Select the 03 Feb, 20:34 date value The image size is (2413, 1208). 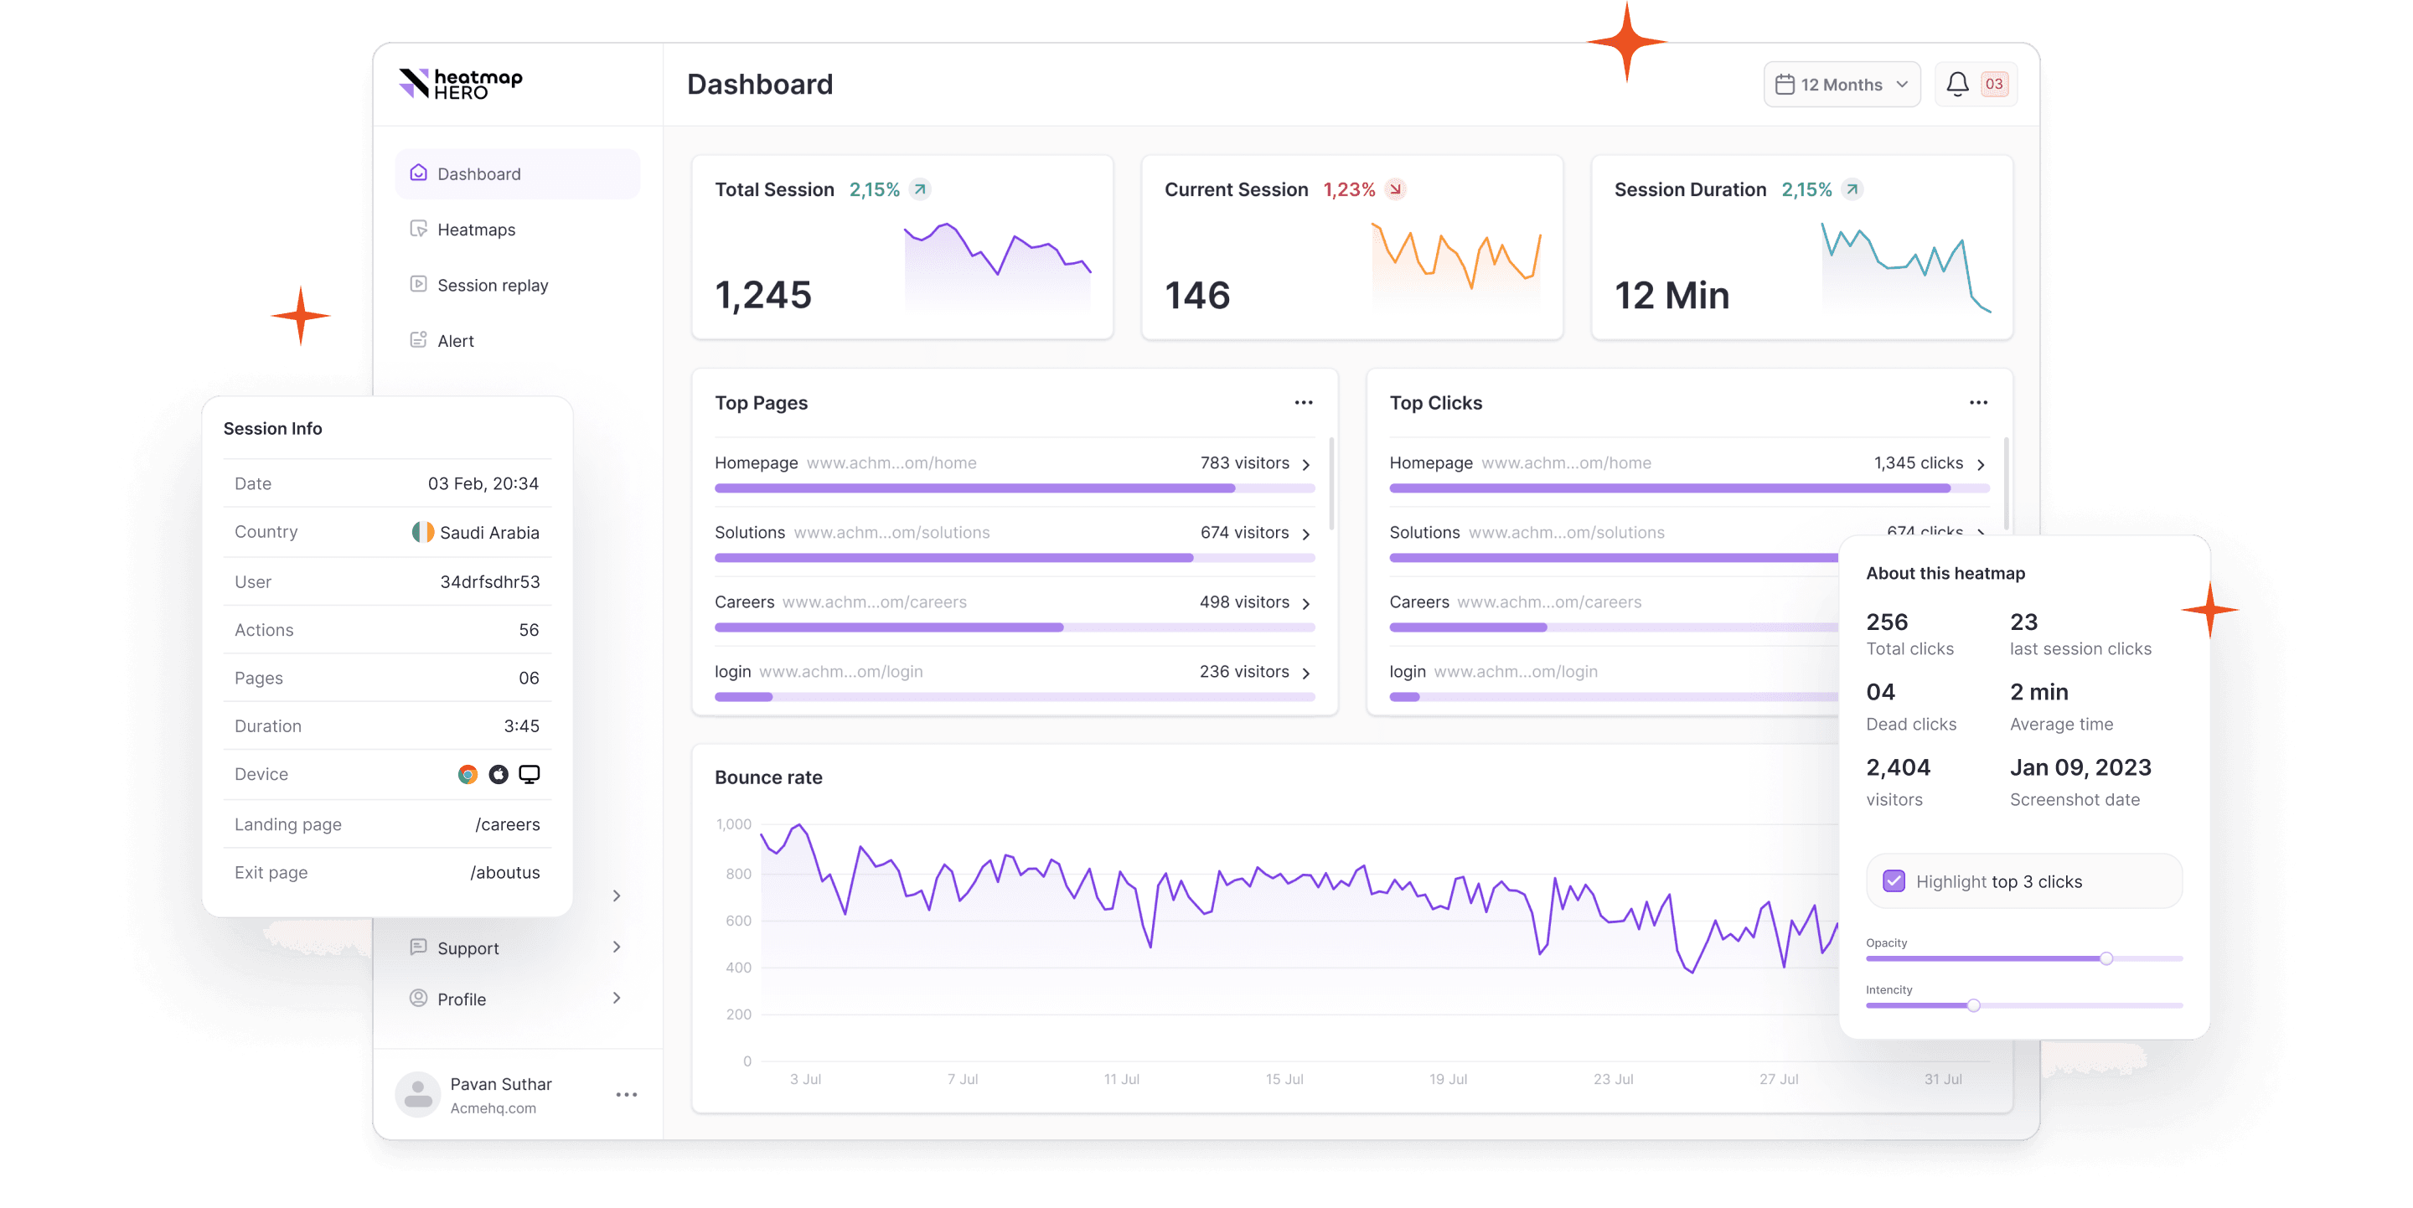point(483,483)
